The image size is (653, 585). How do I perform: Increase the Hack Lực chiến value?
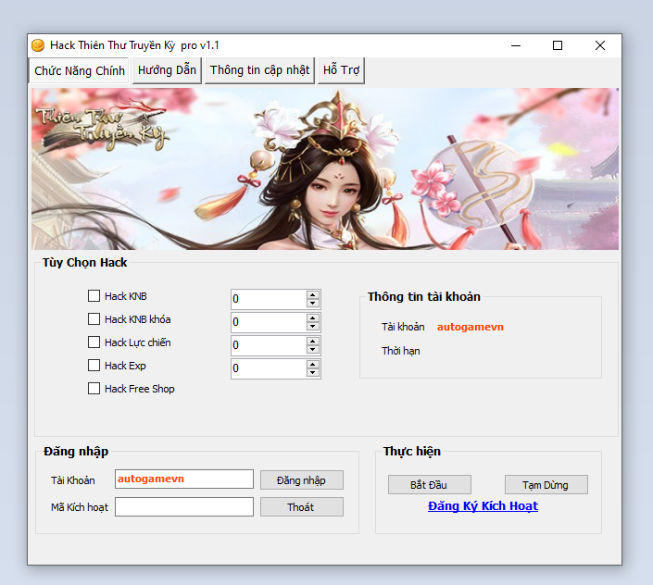(x=313, y=341)
